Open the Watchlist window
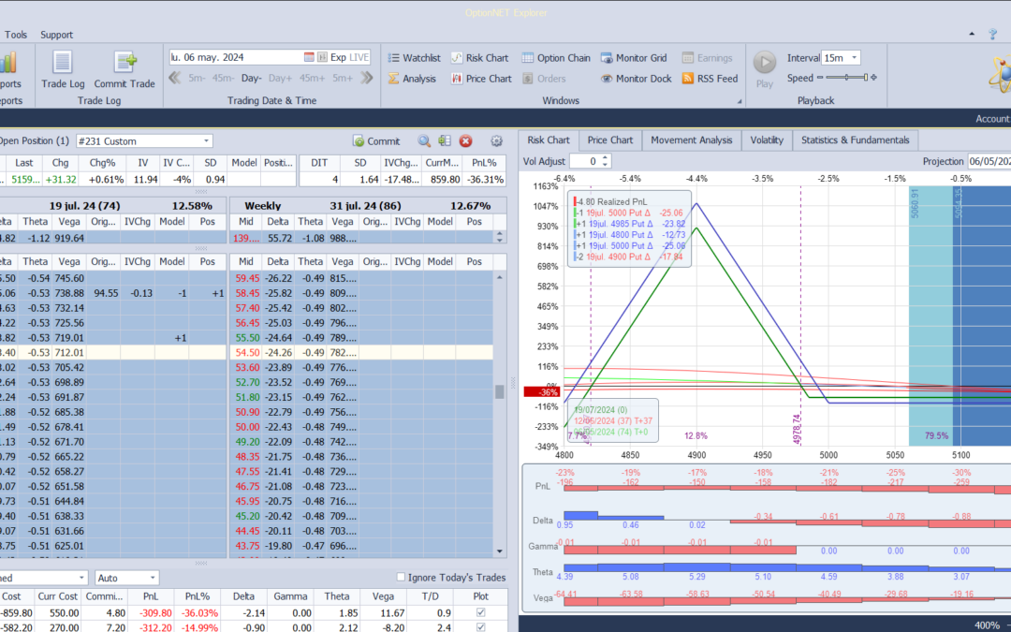This screenshot has height=632, width=1011. (x=414, y=58)
